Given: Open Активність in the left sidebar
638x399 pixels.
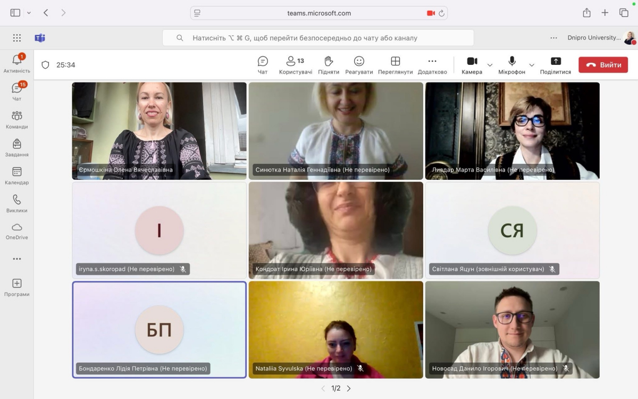Looking at the screenshot, I should point(16,63).
